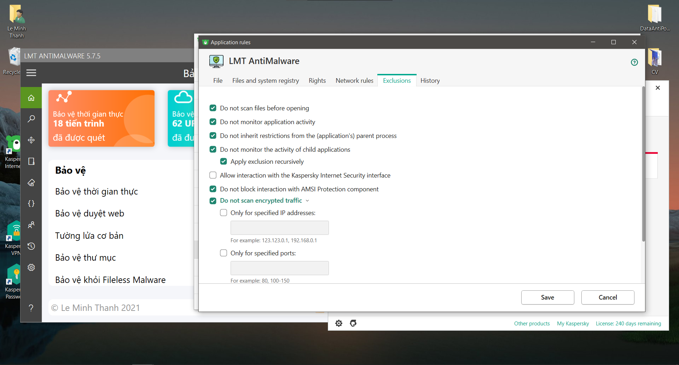This screenshot has height=365, width=679.
Task: Open the Le Minh Thanh desktop folder
Action: (17, 21)
